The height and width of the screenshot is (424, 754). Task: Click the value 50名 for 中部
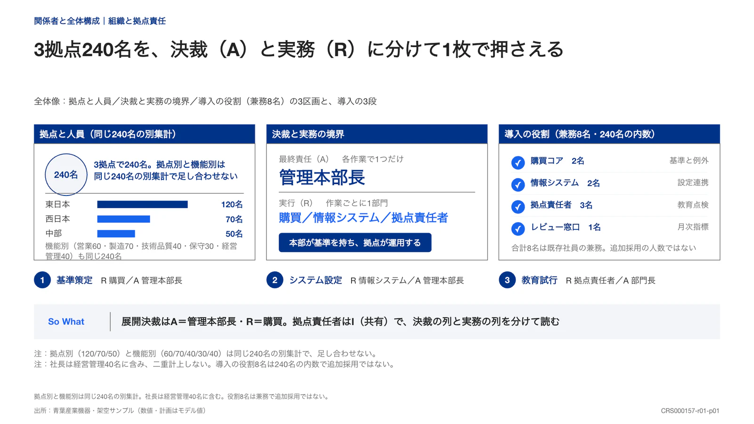[x=234, y=234]
